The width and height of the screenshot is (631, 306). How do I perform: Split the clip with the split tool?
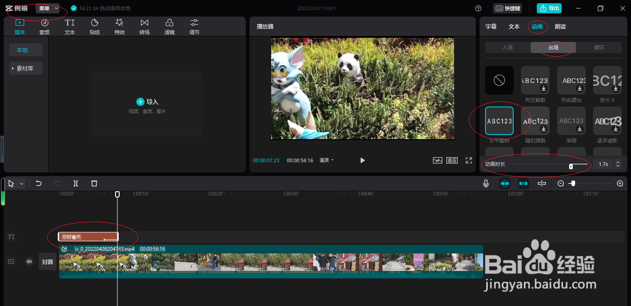[x=76, y=183]
